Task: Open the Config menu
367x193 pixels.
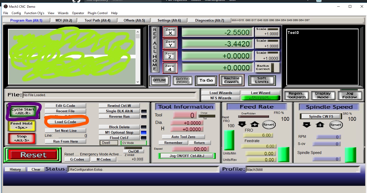Action: pyautogui.click(x=16, y=13)
